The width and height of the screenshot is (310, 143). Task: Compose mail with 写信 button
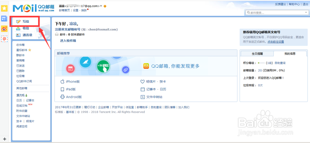click(x=26, y=22)
